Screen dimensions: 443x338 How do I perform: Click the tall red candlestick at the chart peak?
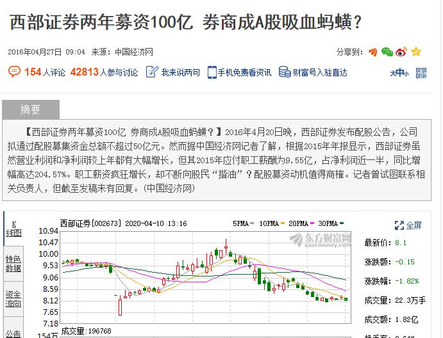(x=226, y=247)
